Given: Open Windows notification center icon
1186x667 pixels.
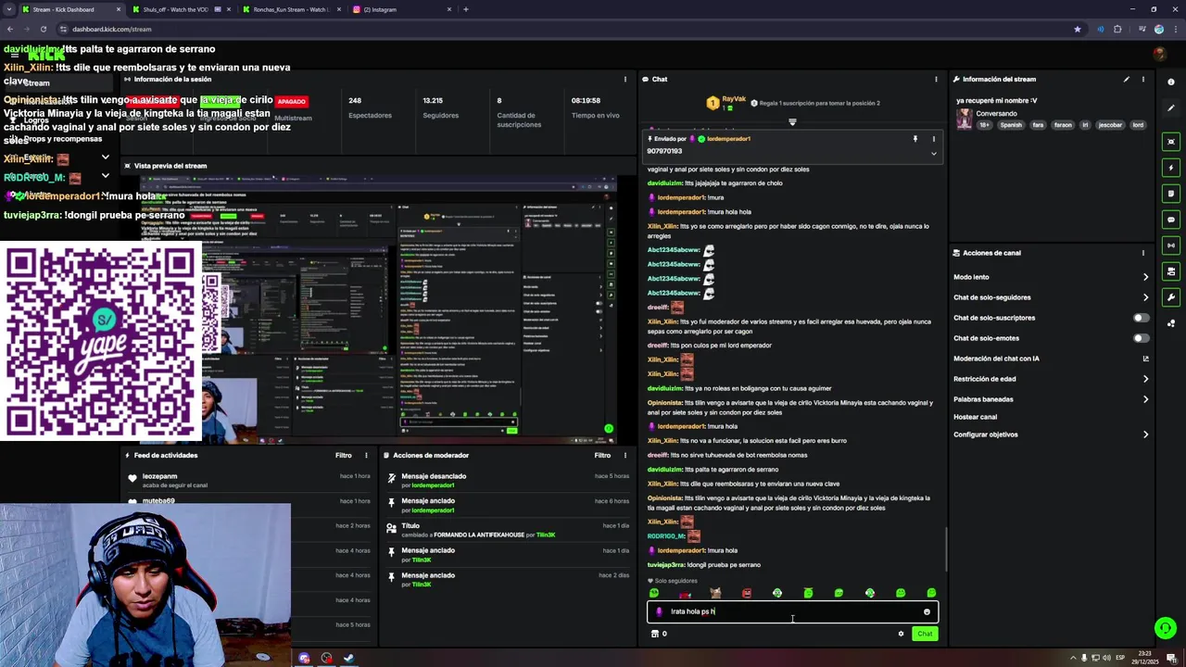Looking at the screenshot, I should 1171,659.
